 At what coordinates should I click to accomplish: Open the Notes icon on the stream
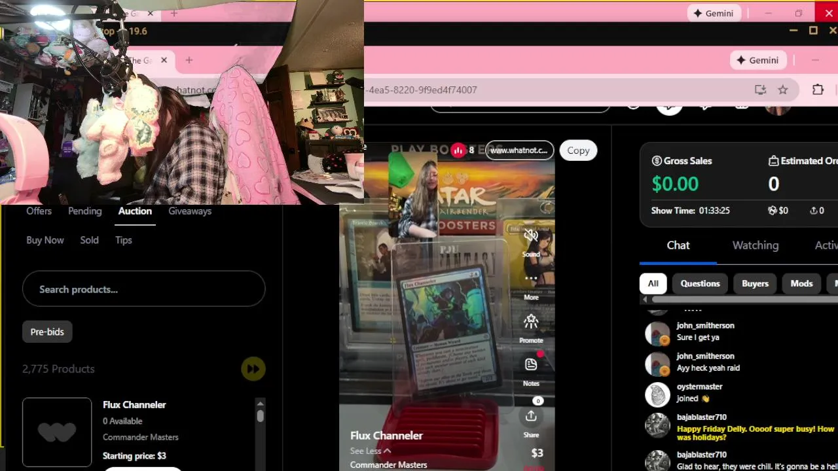531,364
